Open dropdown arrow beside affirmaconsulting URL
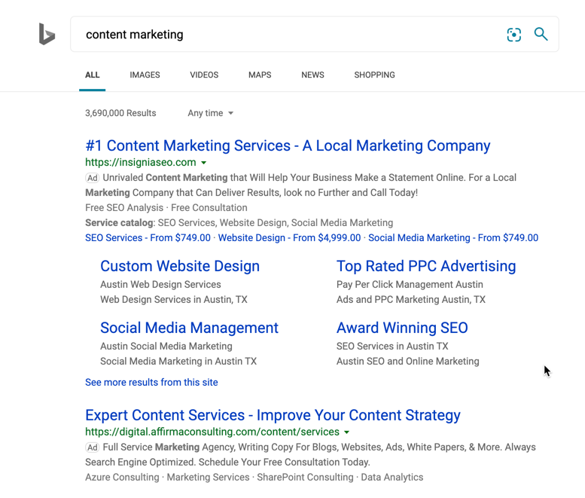The image size is (585, 498). coord(346,432)
